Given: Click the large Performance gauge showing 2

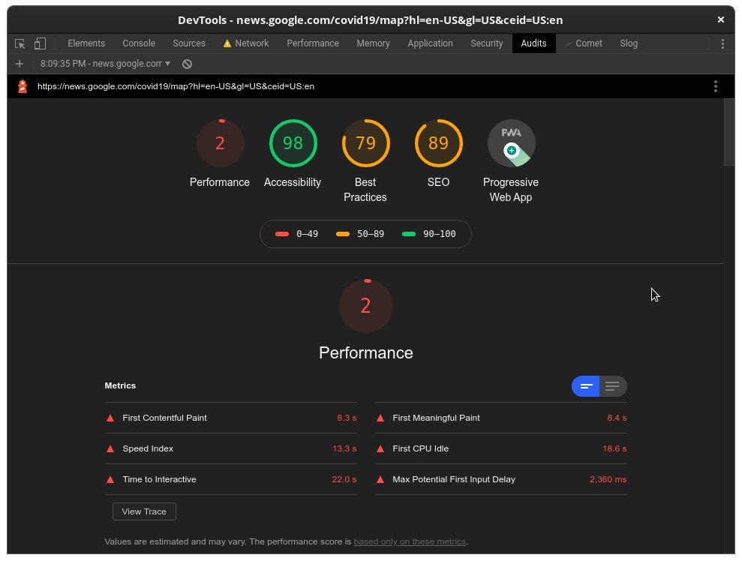Looking at the screenshot, I should [x=366, y=305].
